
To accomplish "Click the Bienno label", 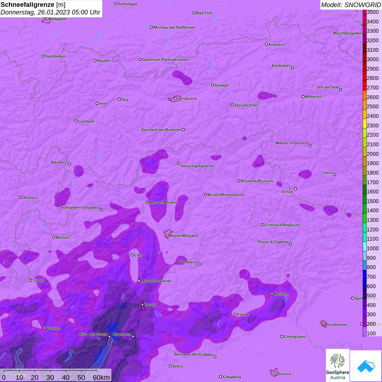I will coord(53,328).
